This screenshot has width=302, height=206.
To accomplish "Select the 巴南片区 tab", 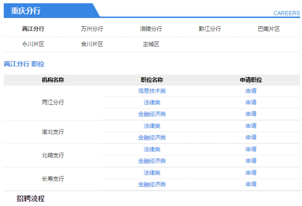I will [x=269, y=29].
